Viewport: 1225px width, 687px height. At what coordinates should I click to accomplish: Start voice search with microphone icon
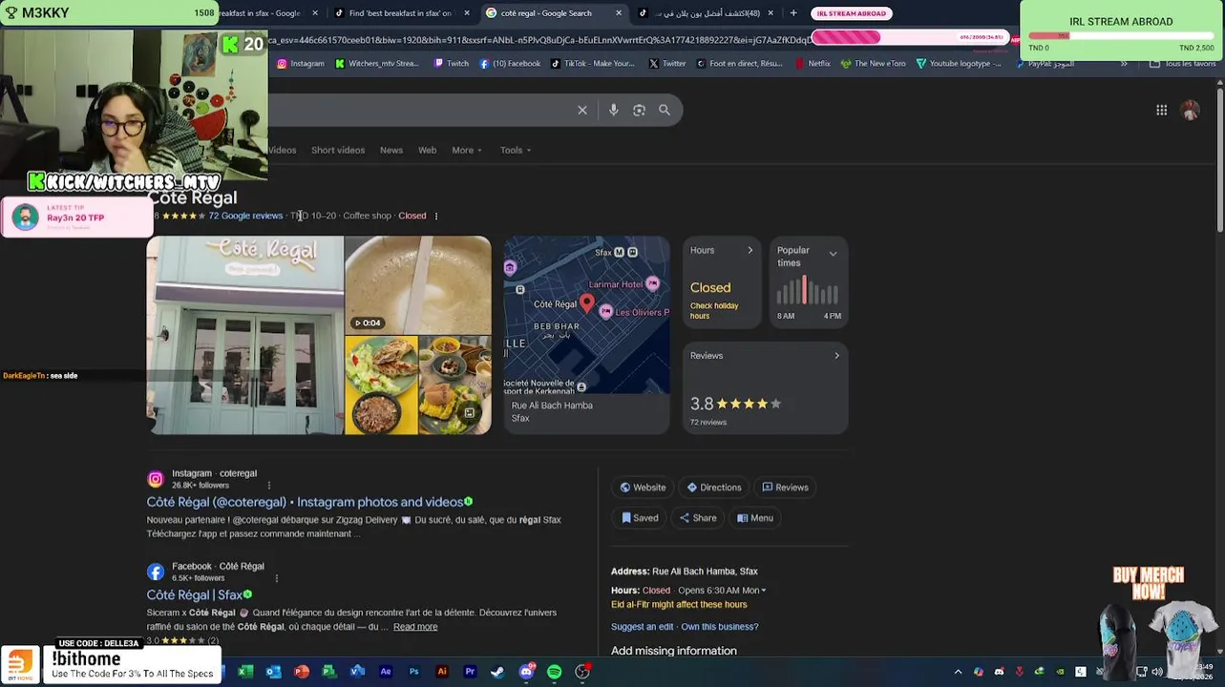pos(614,111)
